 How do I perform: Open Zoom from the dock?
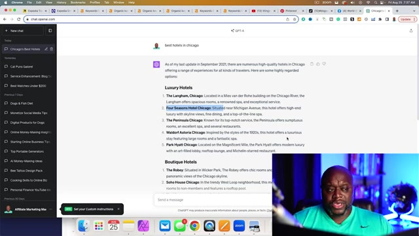tap(239, 226)
